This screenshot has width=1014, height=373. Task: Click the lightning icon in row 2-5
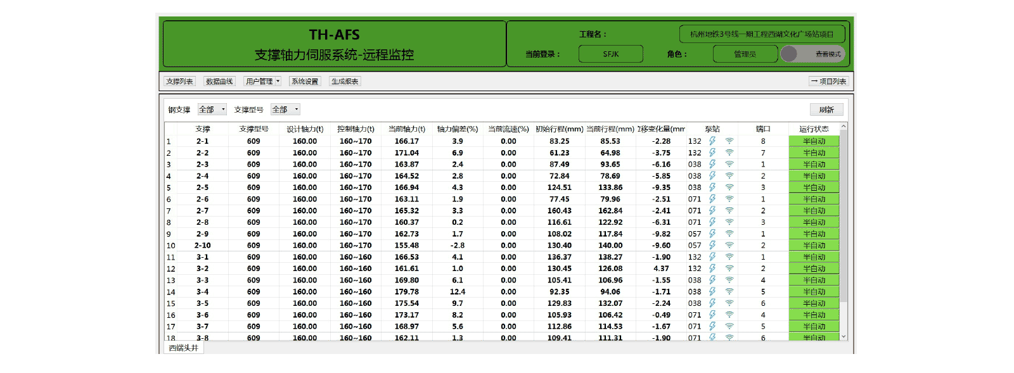click(712, 187)
